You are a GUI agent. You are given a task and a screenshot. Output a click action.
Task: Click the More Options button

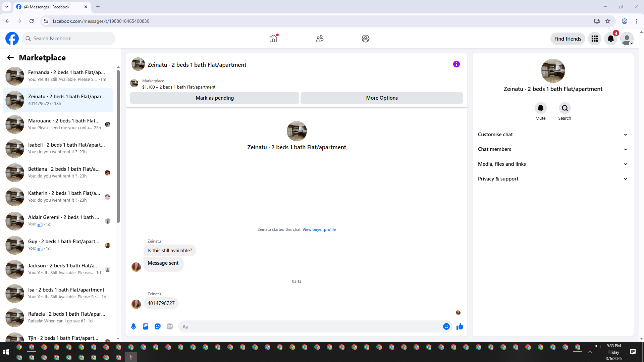point(382,98)
